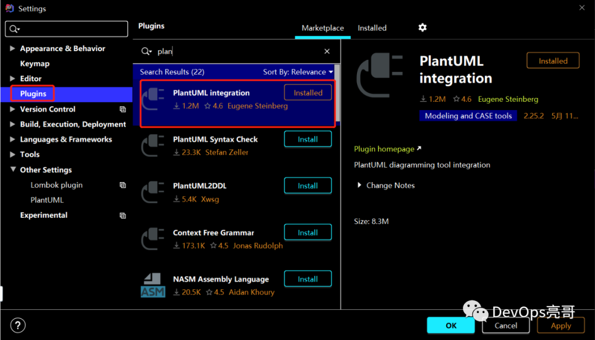Screen dimensions: 595x340
Task: Expand Languages & Frameworks section
Action: click(12, 139)
